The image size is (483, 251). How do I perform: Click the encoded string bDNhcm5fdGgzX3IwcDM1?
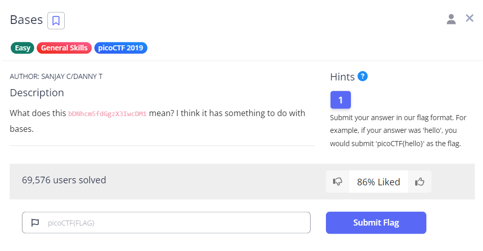pos(108,114)
